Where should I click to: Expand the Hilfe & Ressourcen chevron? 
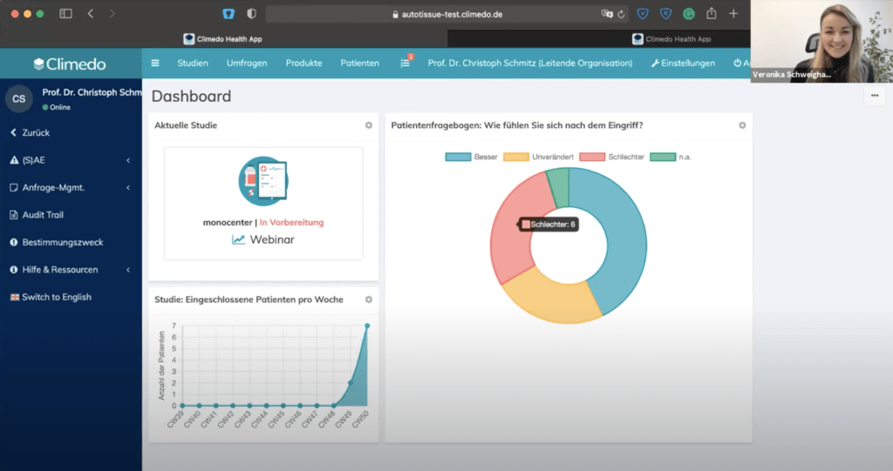coord(128,270)
